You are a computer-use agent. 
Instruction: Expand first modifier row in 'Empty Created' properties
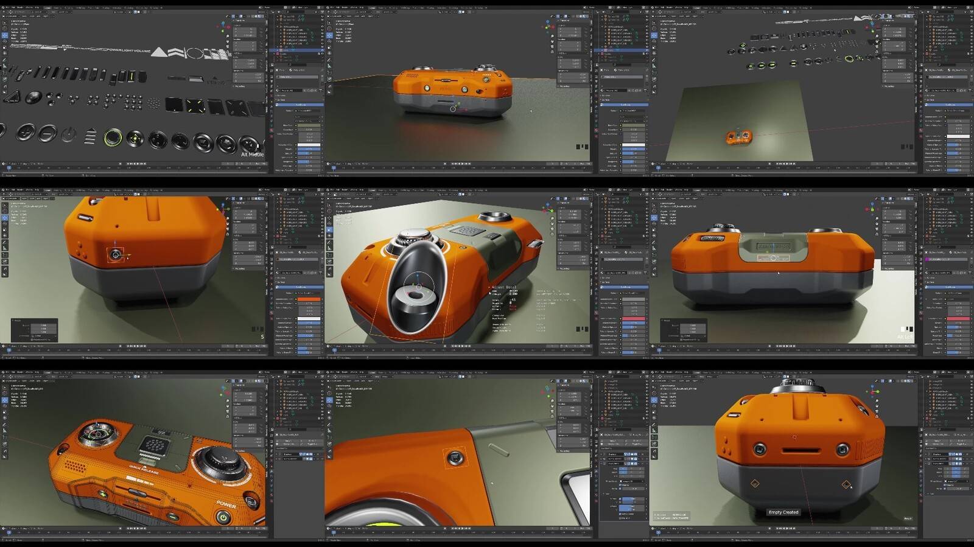click(x=926, y=453)
